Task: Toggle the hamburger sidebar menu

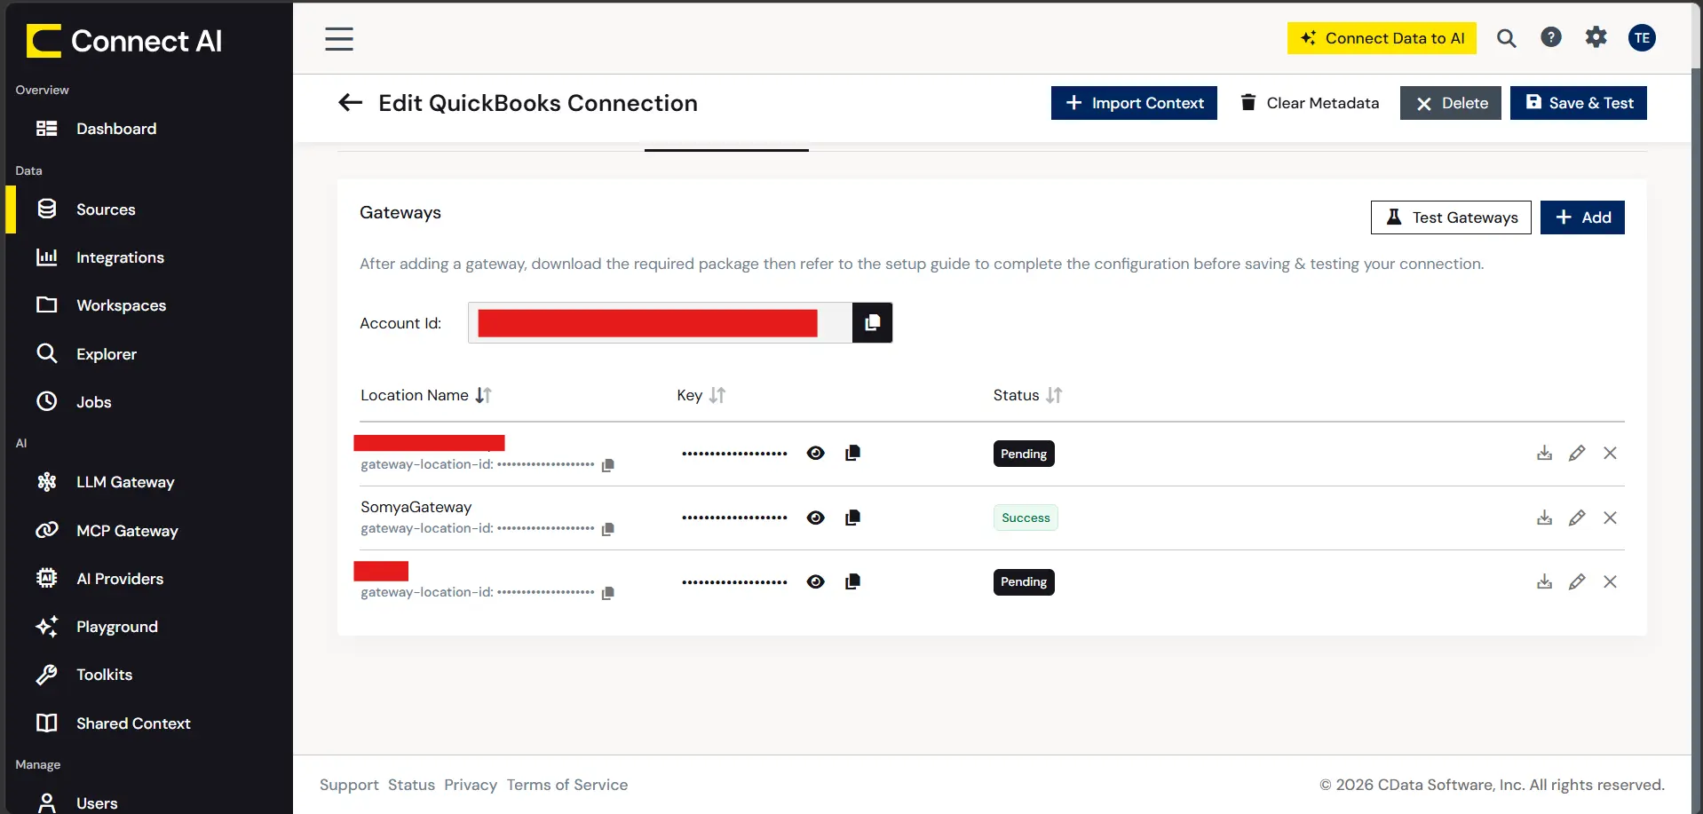Action: click(339, 39)
